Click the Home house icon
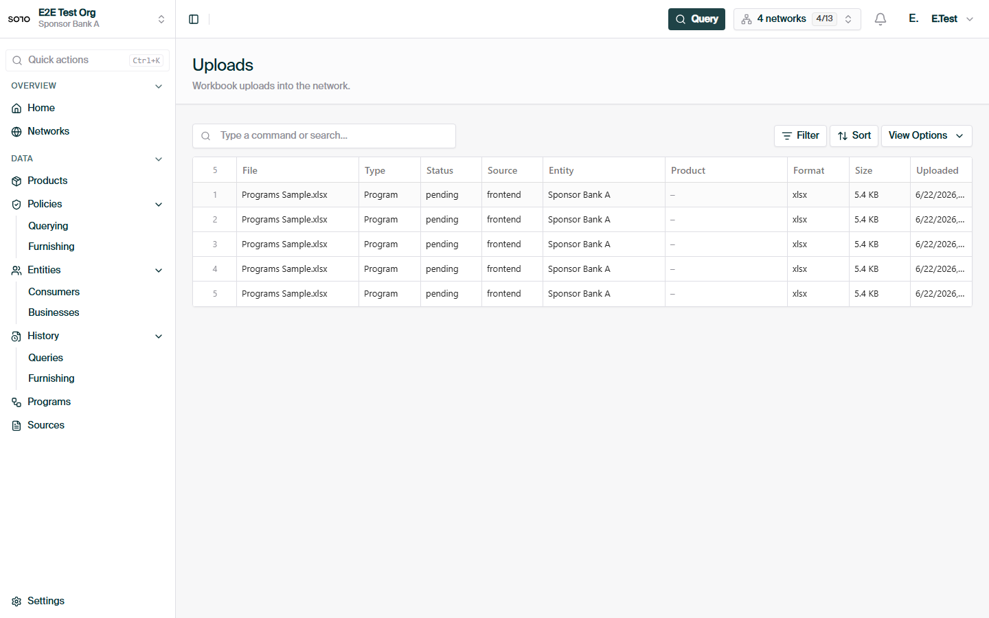The image size is (989, 618). coord(16,108)
